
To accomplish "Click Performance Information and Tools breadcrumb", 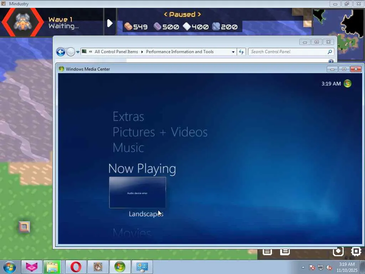I will 180,52.
